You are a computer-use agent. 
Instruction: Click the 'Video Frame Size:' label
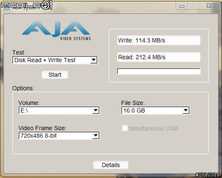pos(42,128)
